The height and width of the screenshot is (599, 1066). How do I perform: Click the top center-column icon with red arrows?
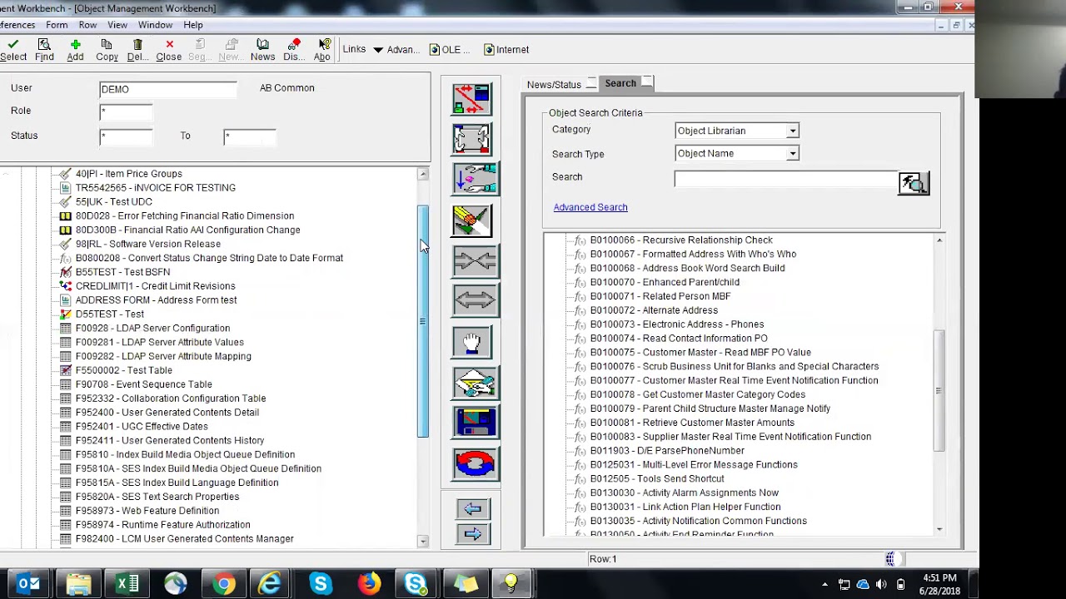(x=472, y=99)
